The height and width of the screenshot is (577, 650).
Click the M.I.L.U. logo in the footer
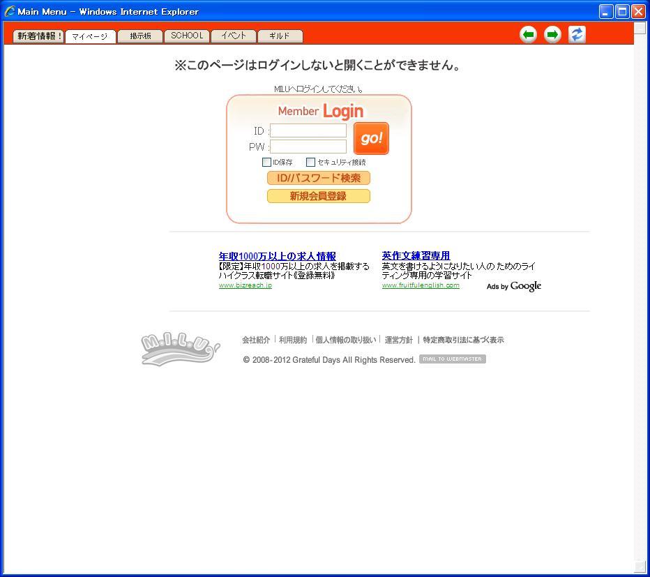pos(181,350)
